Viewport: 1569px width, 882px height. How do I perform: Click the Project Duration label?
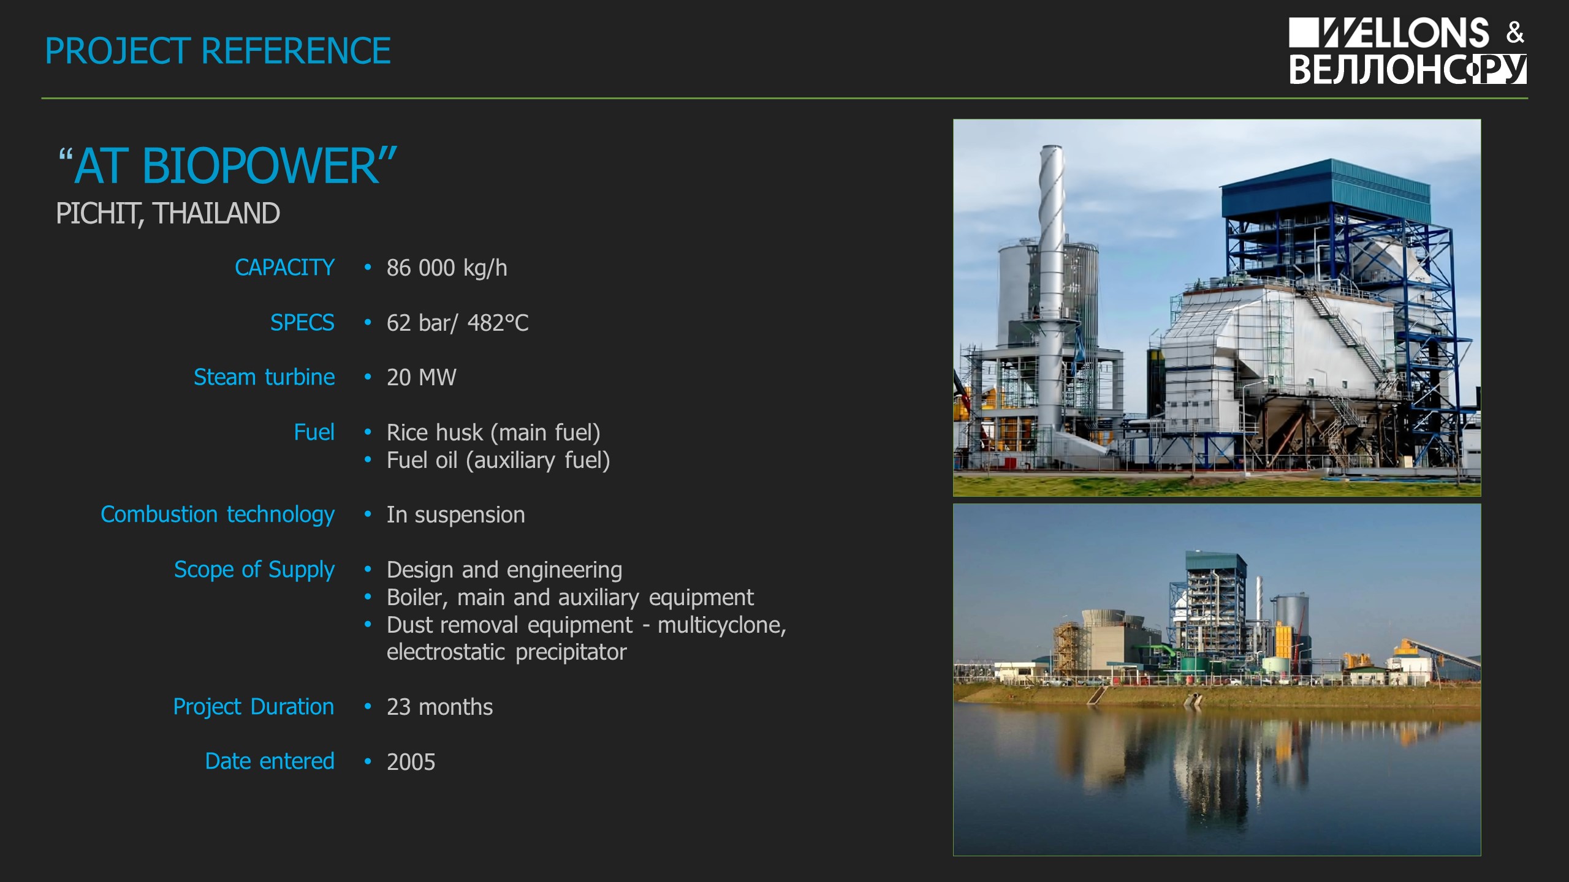pos(254,707)
